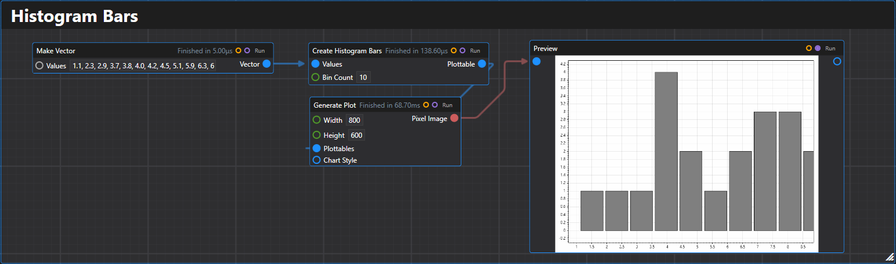Click the Bin Count input port

click(x=316, y=77)
